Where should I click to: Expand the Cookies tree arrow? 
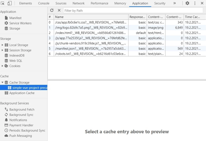(2, 66)
